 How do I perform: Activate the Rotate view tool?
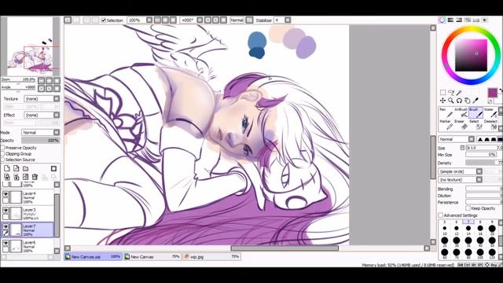[459, 101]
